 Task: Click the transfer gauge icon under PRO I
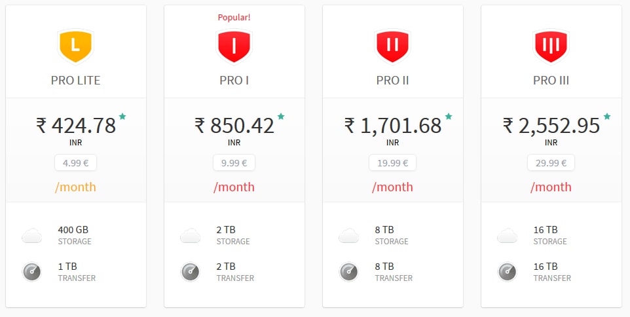191,272
